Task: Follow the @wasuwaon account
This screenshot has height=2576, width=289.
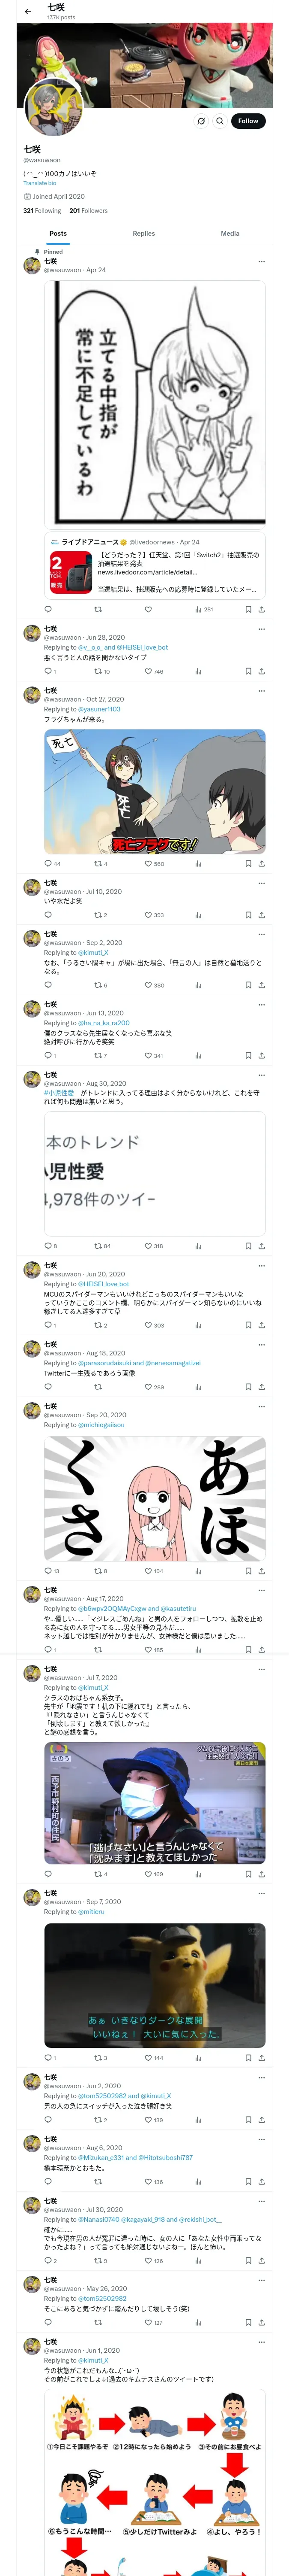Action: (x=248, y=121)
